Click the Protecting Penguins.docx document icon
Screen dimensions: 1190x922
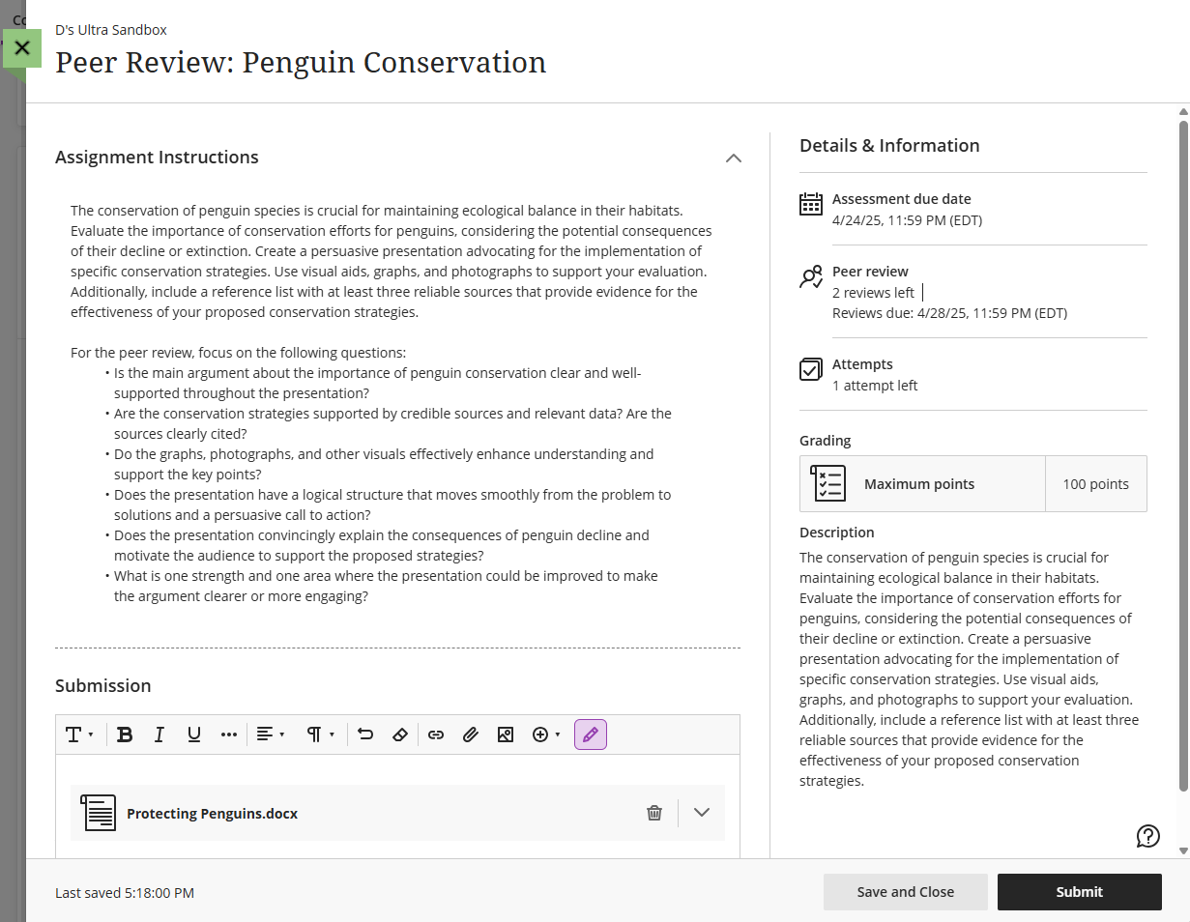(98, 813)
